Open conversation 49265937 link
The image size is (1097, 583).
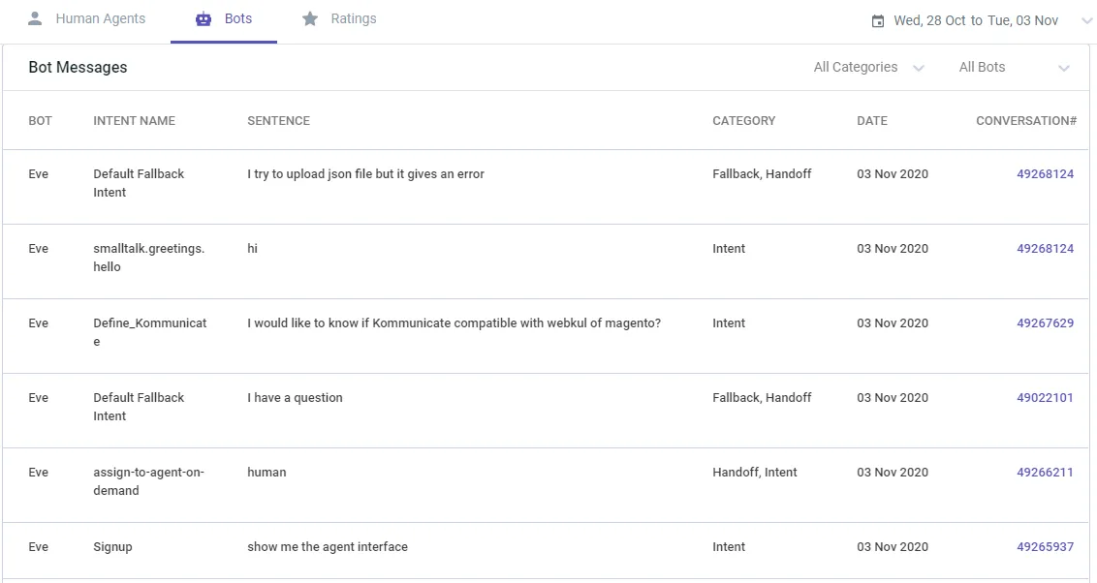tap(1045, 547)
